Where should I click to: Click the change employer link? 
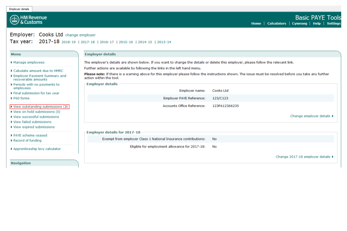pyautogui.click(x=80, y=35)
